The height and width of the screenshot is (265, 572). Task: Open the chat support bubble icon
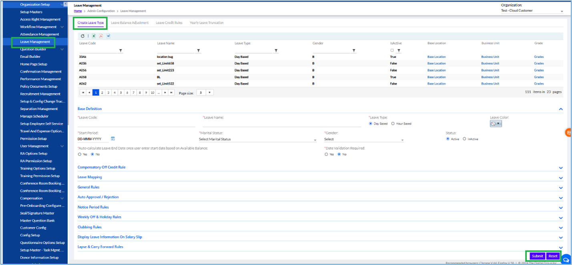566,260
